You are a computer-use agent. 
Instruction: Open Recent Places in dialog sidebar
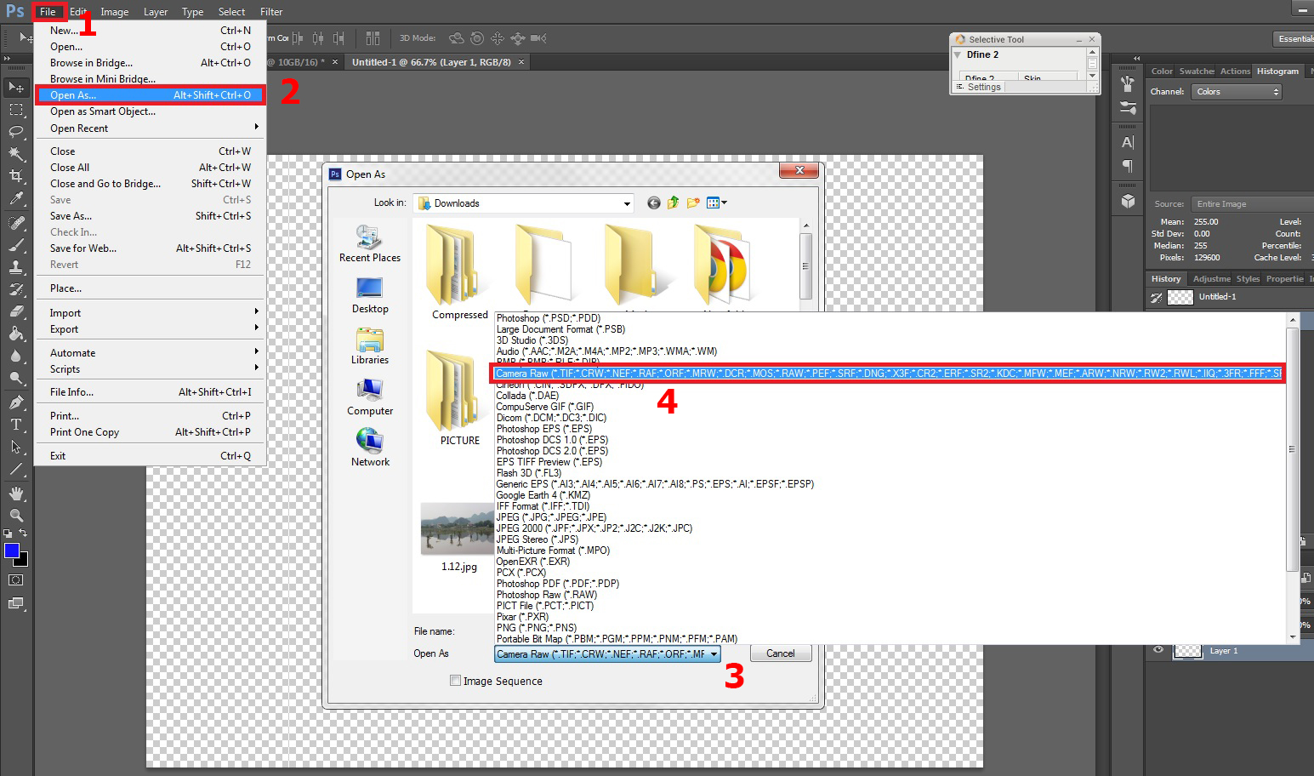tap(370, 243)
